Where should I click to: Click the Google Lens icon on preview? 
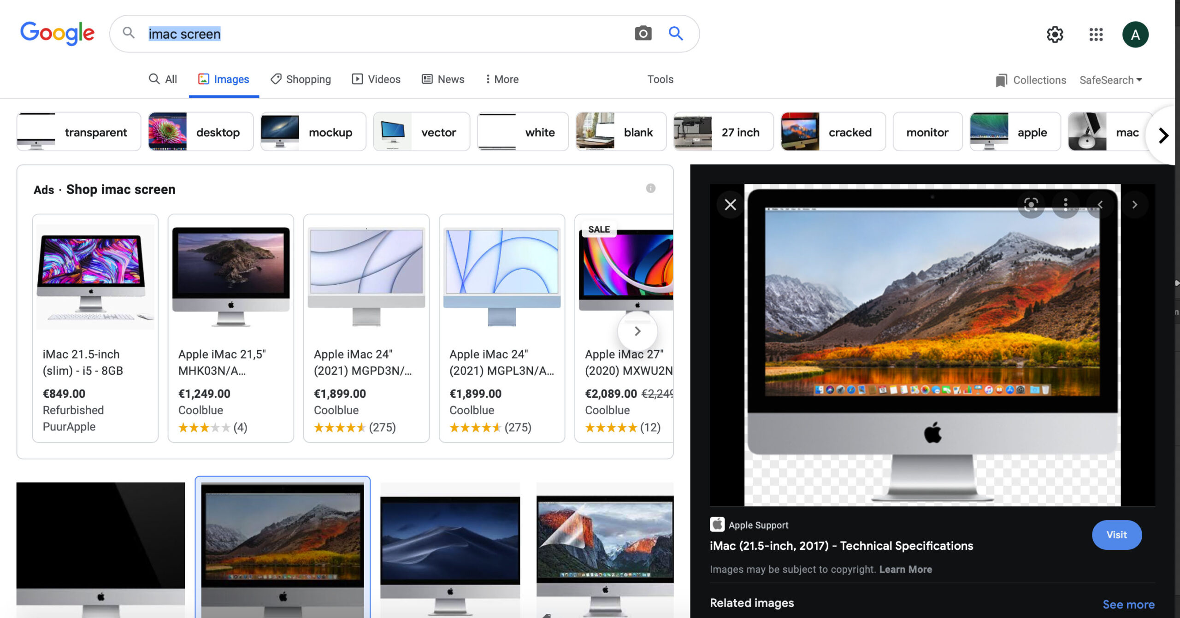[x=1031, y=204]
